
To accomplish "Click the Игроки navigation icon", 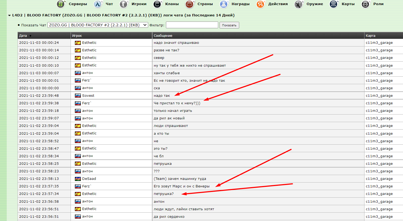I will point(124,4).
